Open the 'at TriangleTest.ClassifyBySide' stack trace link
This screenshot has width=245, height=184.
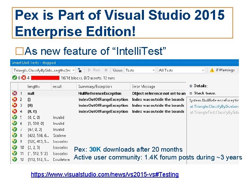214,112
